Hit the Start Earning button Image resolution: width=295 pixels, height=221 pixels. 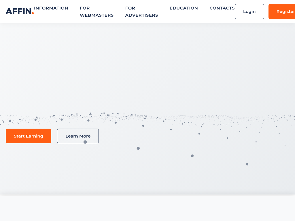tap(29, 136)
